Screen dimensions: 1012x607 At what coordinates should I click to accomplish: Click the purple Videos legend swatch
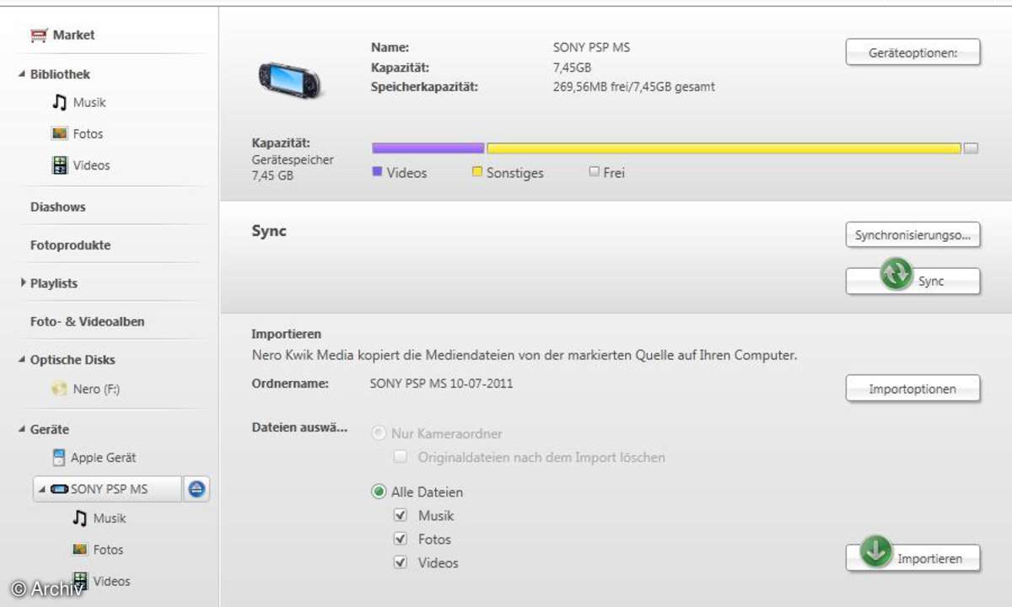point(377,172)
